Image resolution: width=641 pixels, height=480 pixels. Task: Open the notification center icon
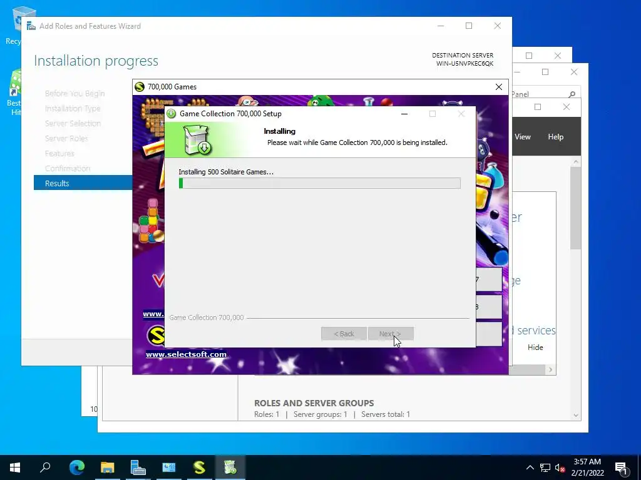621,467
